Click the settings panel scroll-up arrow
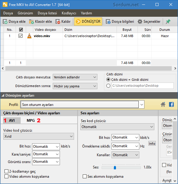 (175, 119)
